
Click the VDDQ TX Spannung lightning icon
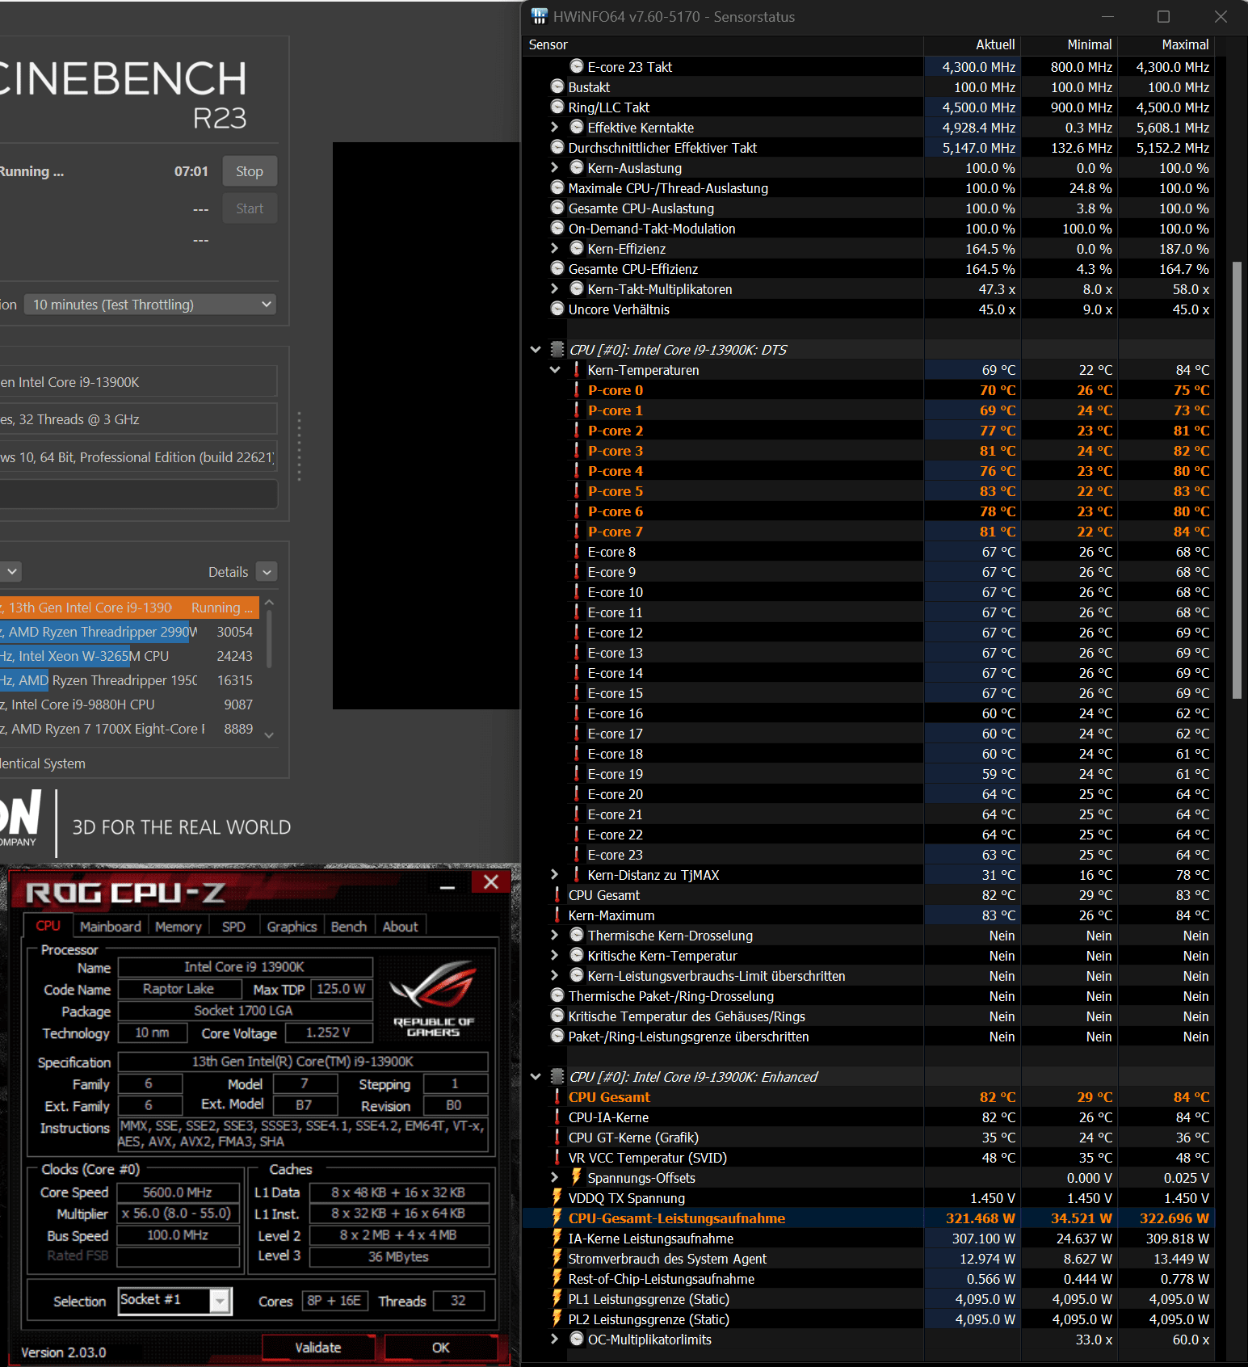557,1197
